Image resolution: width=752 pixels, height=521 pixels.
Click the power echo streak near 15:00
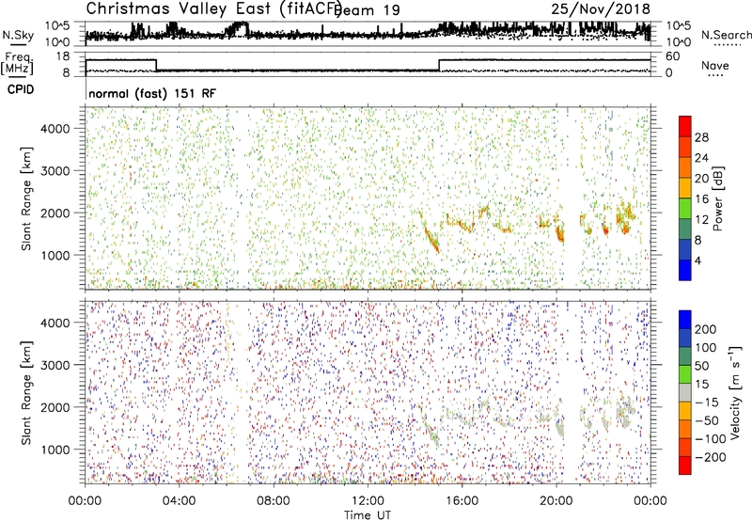coord(431,239)
